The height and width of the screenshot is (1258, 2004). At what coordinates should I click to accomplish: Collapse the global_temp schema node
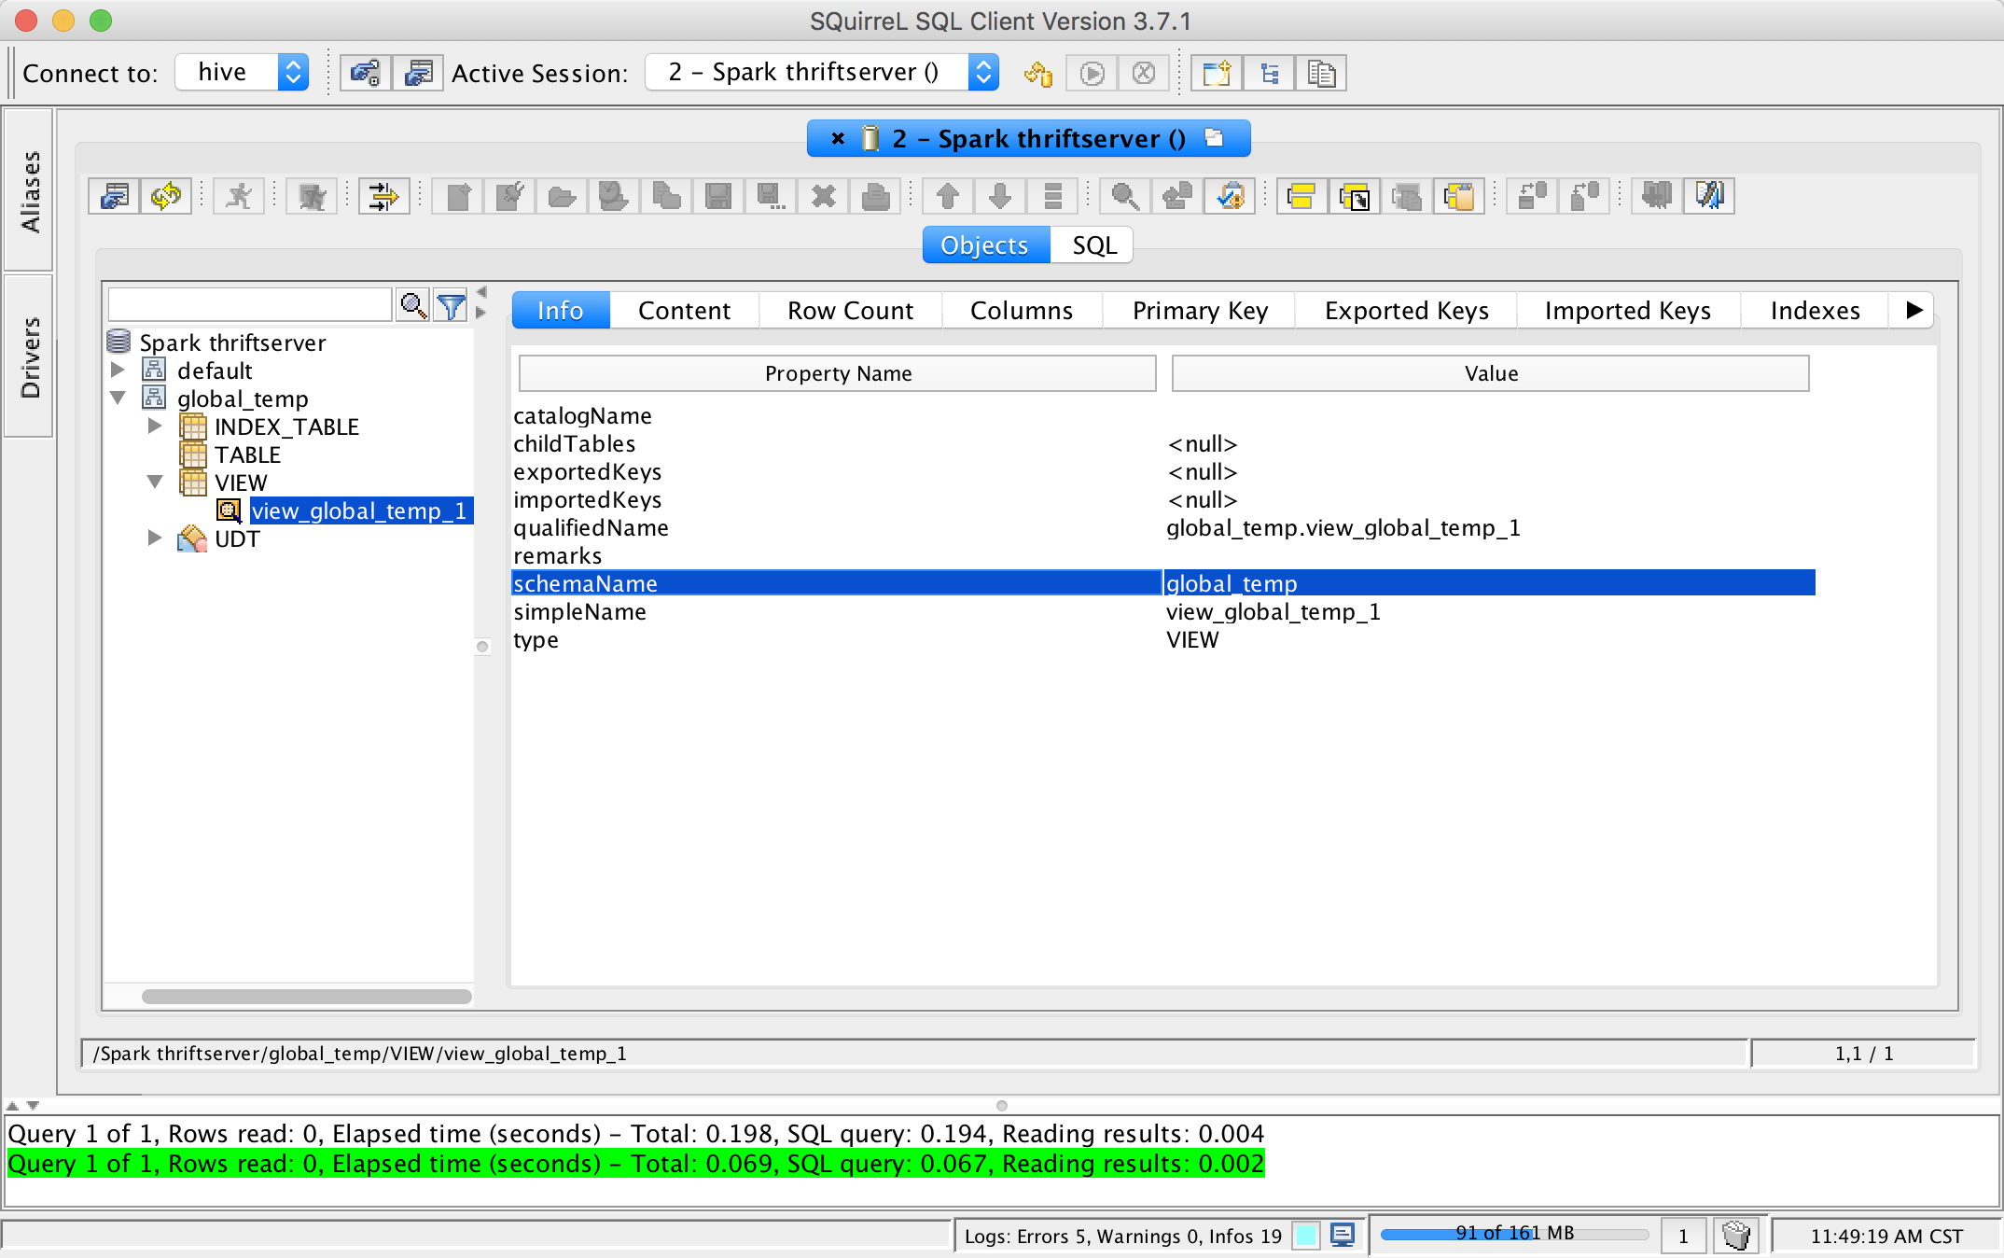coord(118,398)
